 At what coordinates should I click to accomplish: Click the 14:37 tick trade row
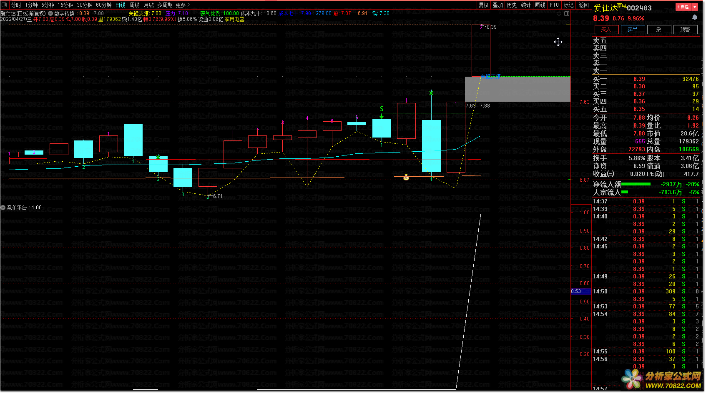tap(646, 201)
